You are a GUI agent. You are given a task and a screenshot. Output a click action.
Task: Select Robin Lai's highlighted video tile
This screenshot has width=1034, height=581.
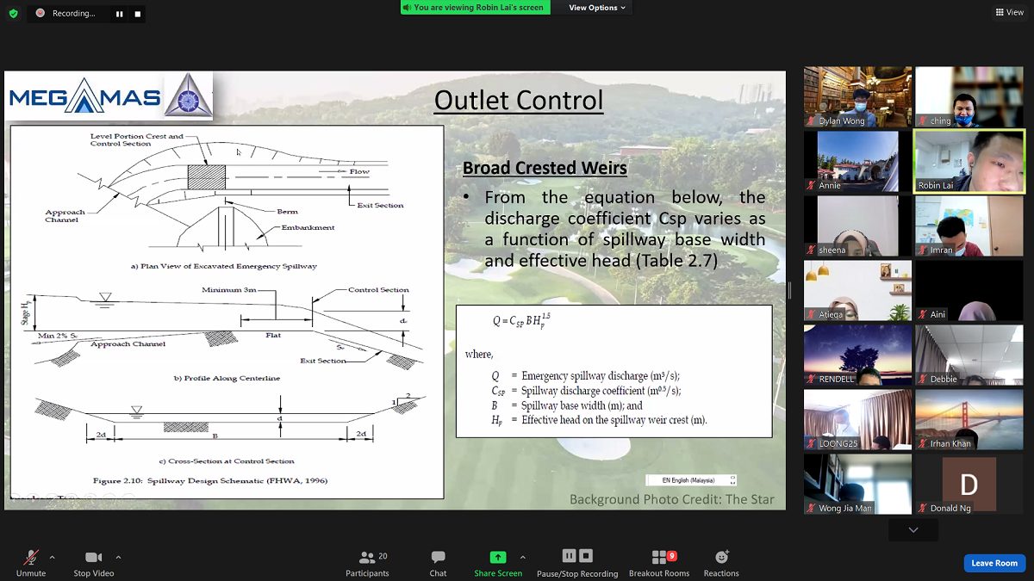[x=969, y=162]
